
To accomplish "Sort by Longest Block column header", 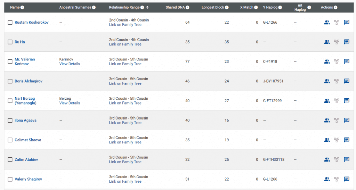I will click(x=213, y=7).
